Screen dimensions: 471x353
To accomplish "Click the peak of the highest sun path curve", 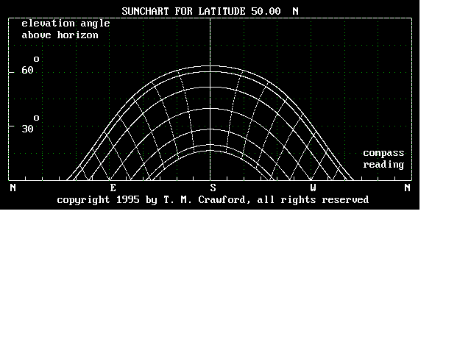I will coord(211,66).
